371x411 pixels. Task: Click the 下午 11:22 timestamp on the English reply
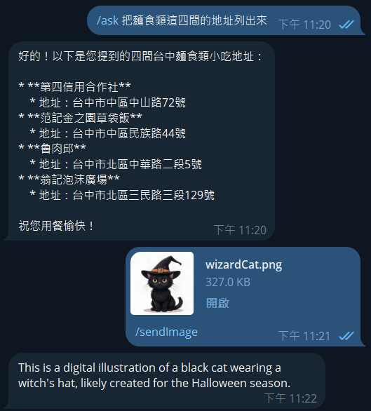pos(291,398)
